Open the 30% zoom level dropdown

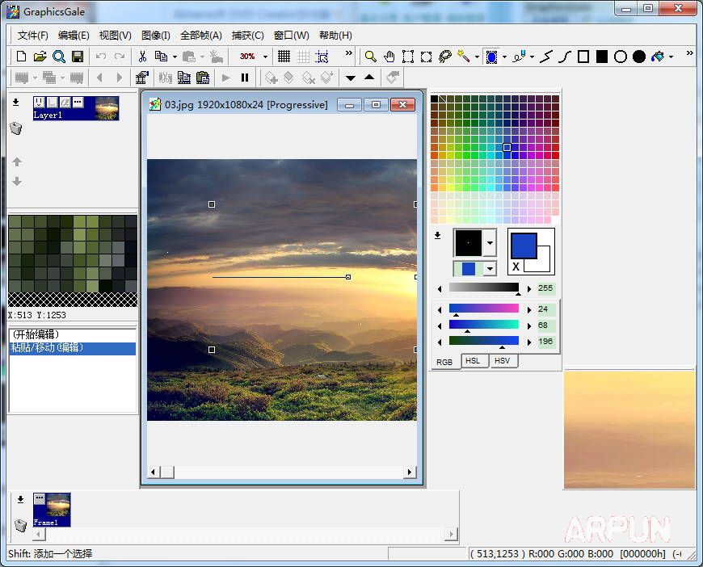coord(265,57)
